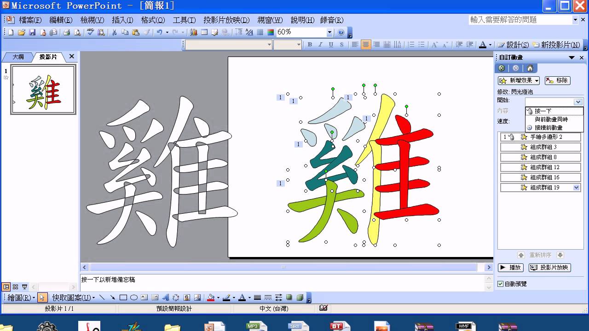Viewport: 589px width, 331px height.
Task: Open the 自訂動畫 task pane dropdown arrow
Action: pyautogui.click(x=572, y=57)
